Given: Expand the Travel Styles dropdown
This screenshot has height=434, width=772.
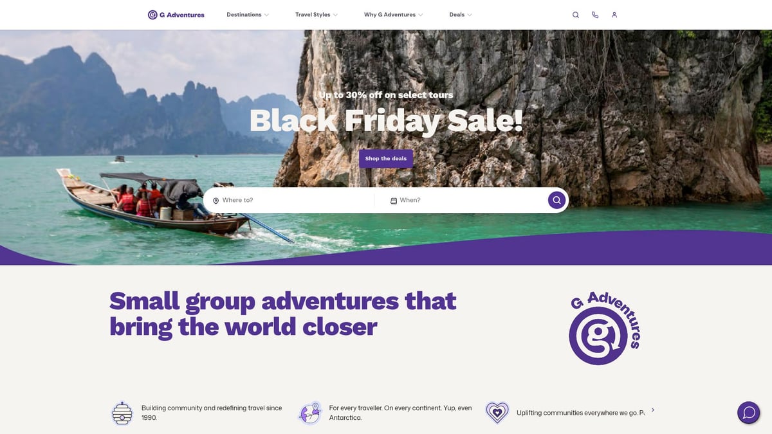Looking at the screenshot, I should tap(317, 15).
